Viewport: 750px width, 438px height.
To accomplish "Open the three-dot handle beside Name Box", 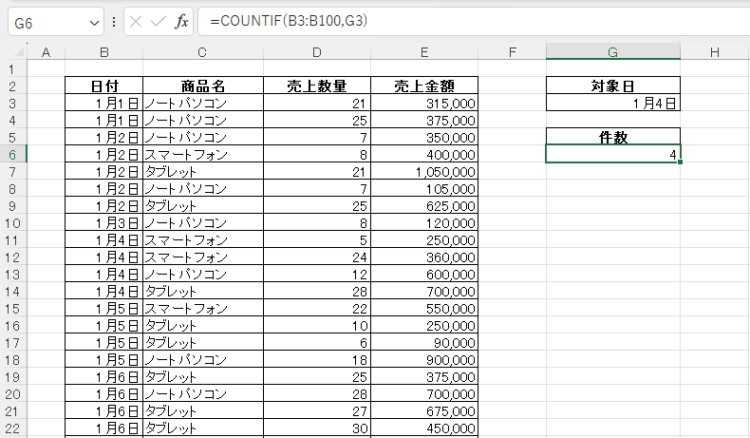I will pyautogui.click(x=114, y=22).
